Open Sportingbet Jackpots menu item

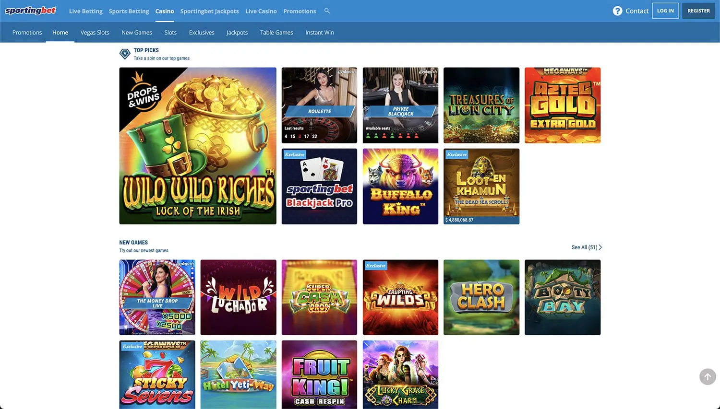point(209,11)
